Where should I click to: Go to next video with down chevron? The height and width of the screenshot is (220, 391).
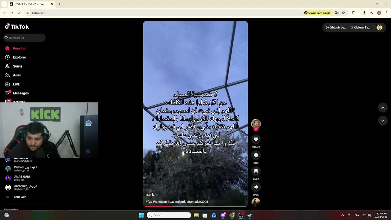(383, 121)
